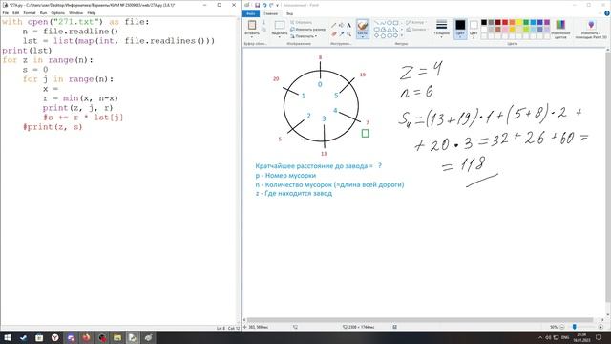Open File Explorer from the taskbar

point(117,337)
